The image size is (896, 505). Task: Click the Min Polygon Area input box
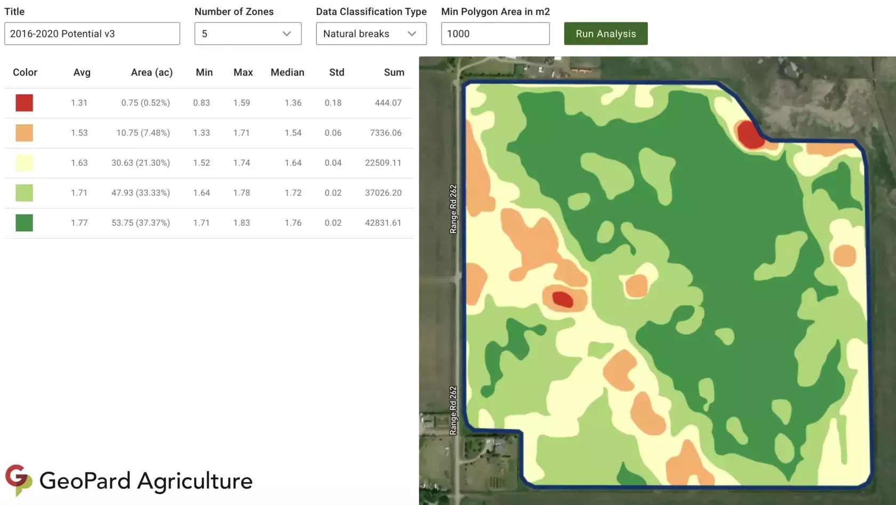point(495,33)
